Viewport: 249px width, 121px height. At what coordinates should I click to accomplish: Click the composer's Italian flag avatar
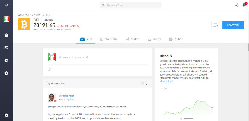52,57
